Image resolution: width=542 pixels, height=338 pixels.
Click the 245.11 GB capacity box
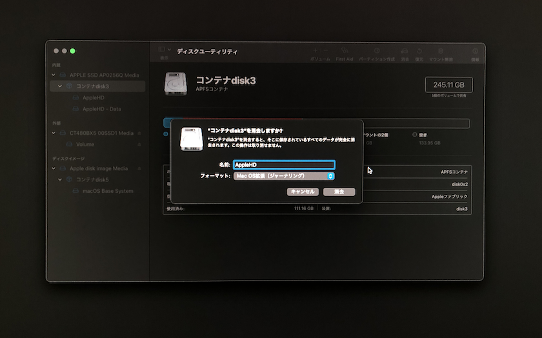coord(448,84)
